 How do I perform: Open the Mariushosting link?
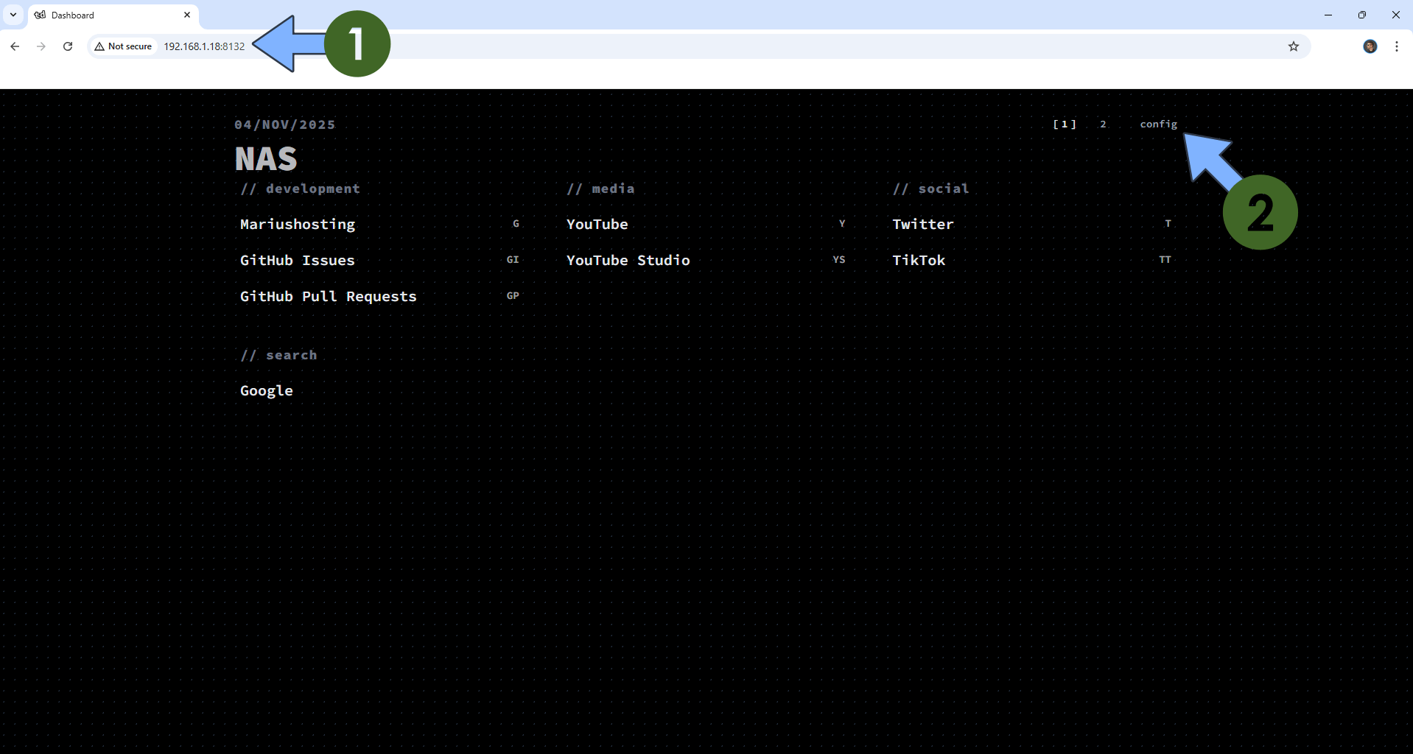[298, 224]
